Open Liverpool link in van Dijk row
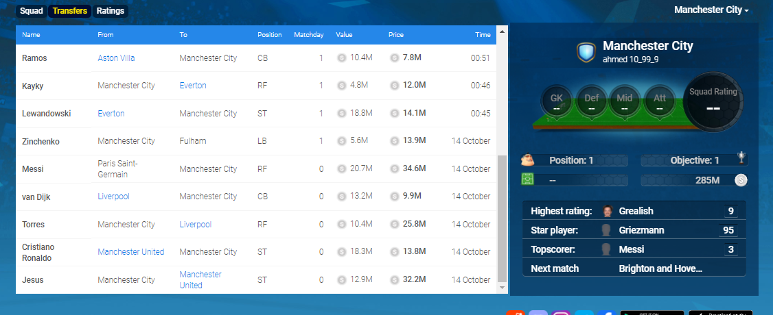The image size is (773, 315). click(x=113, y=197)
